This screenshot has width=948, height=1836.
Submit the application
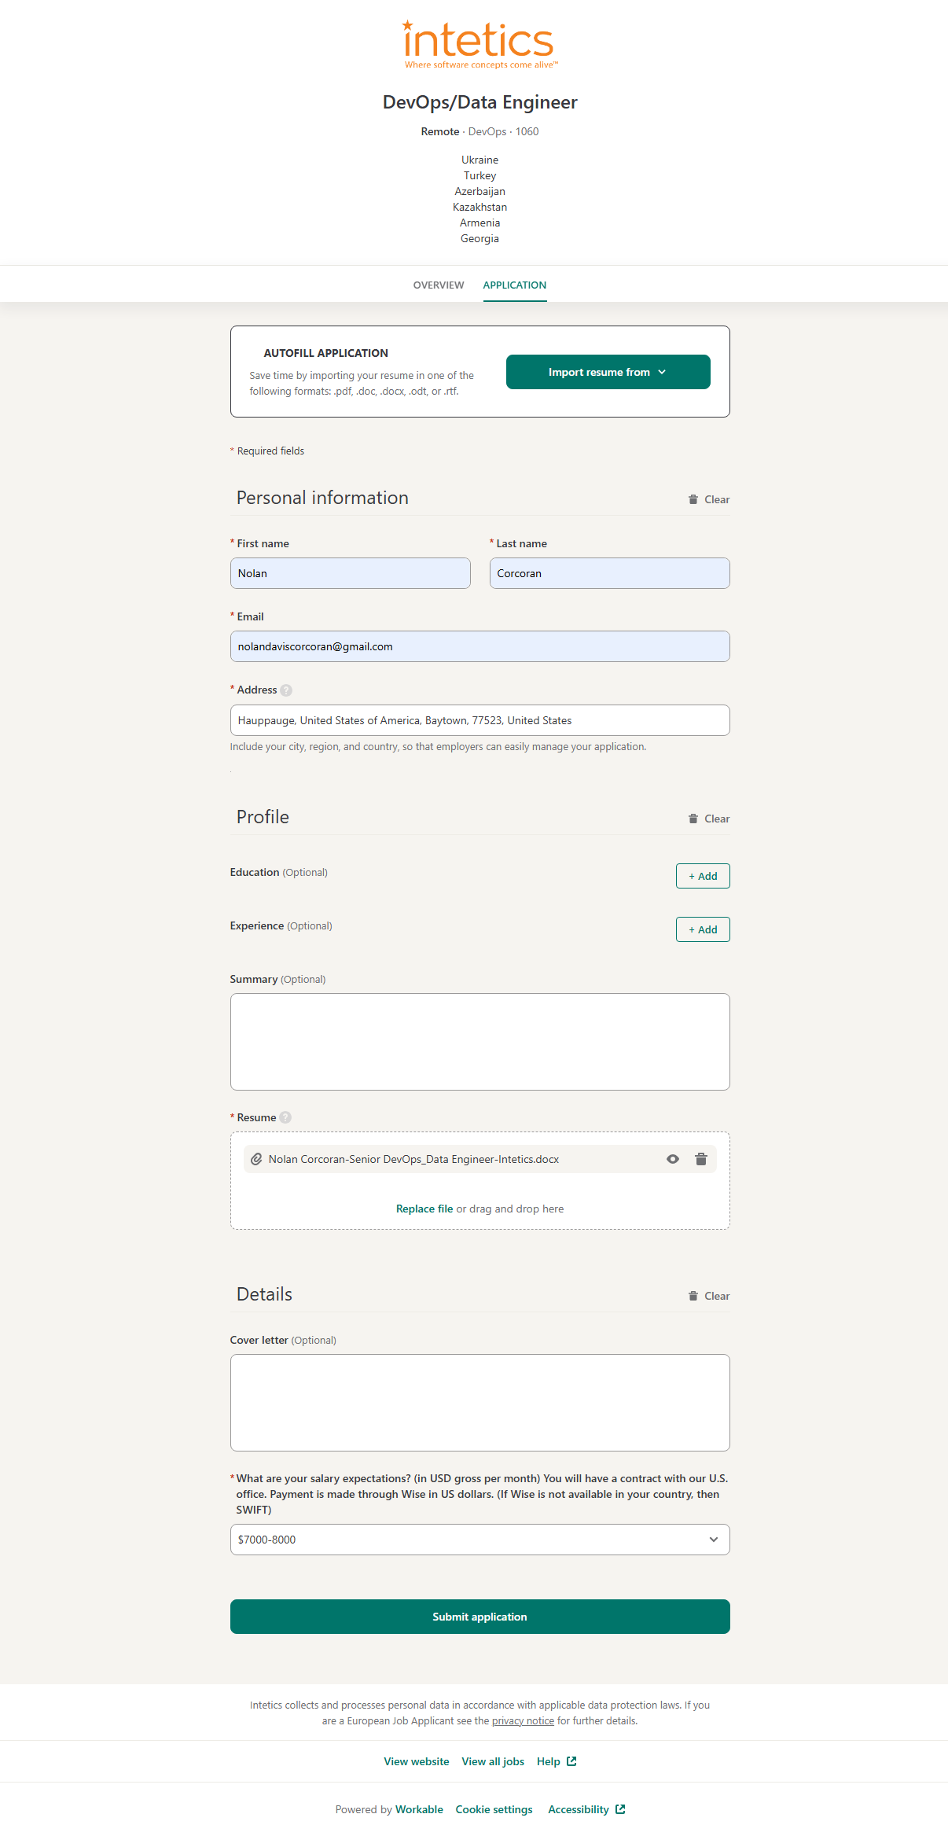(x=480, y=1617)
